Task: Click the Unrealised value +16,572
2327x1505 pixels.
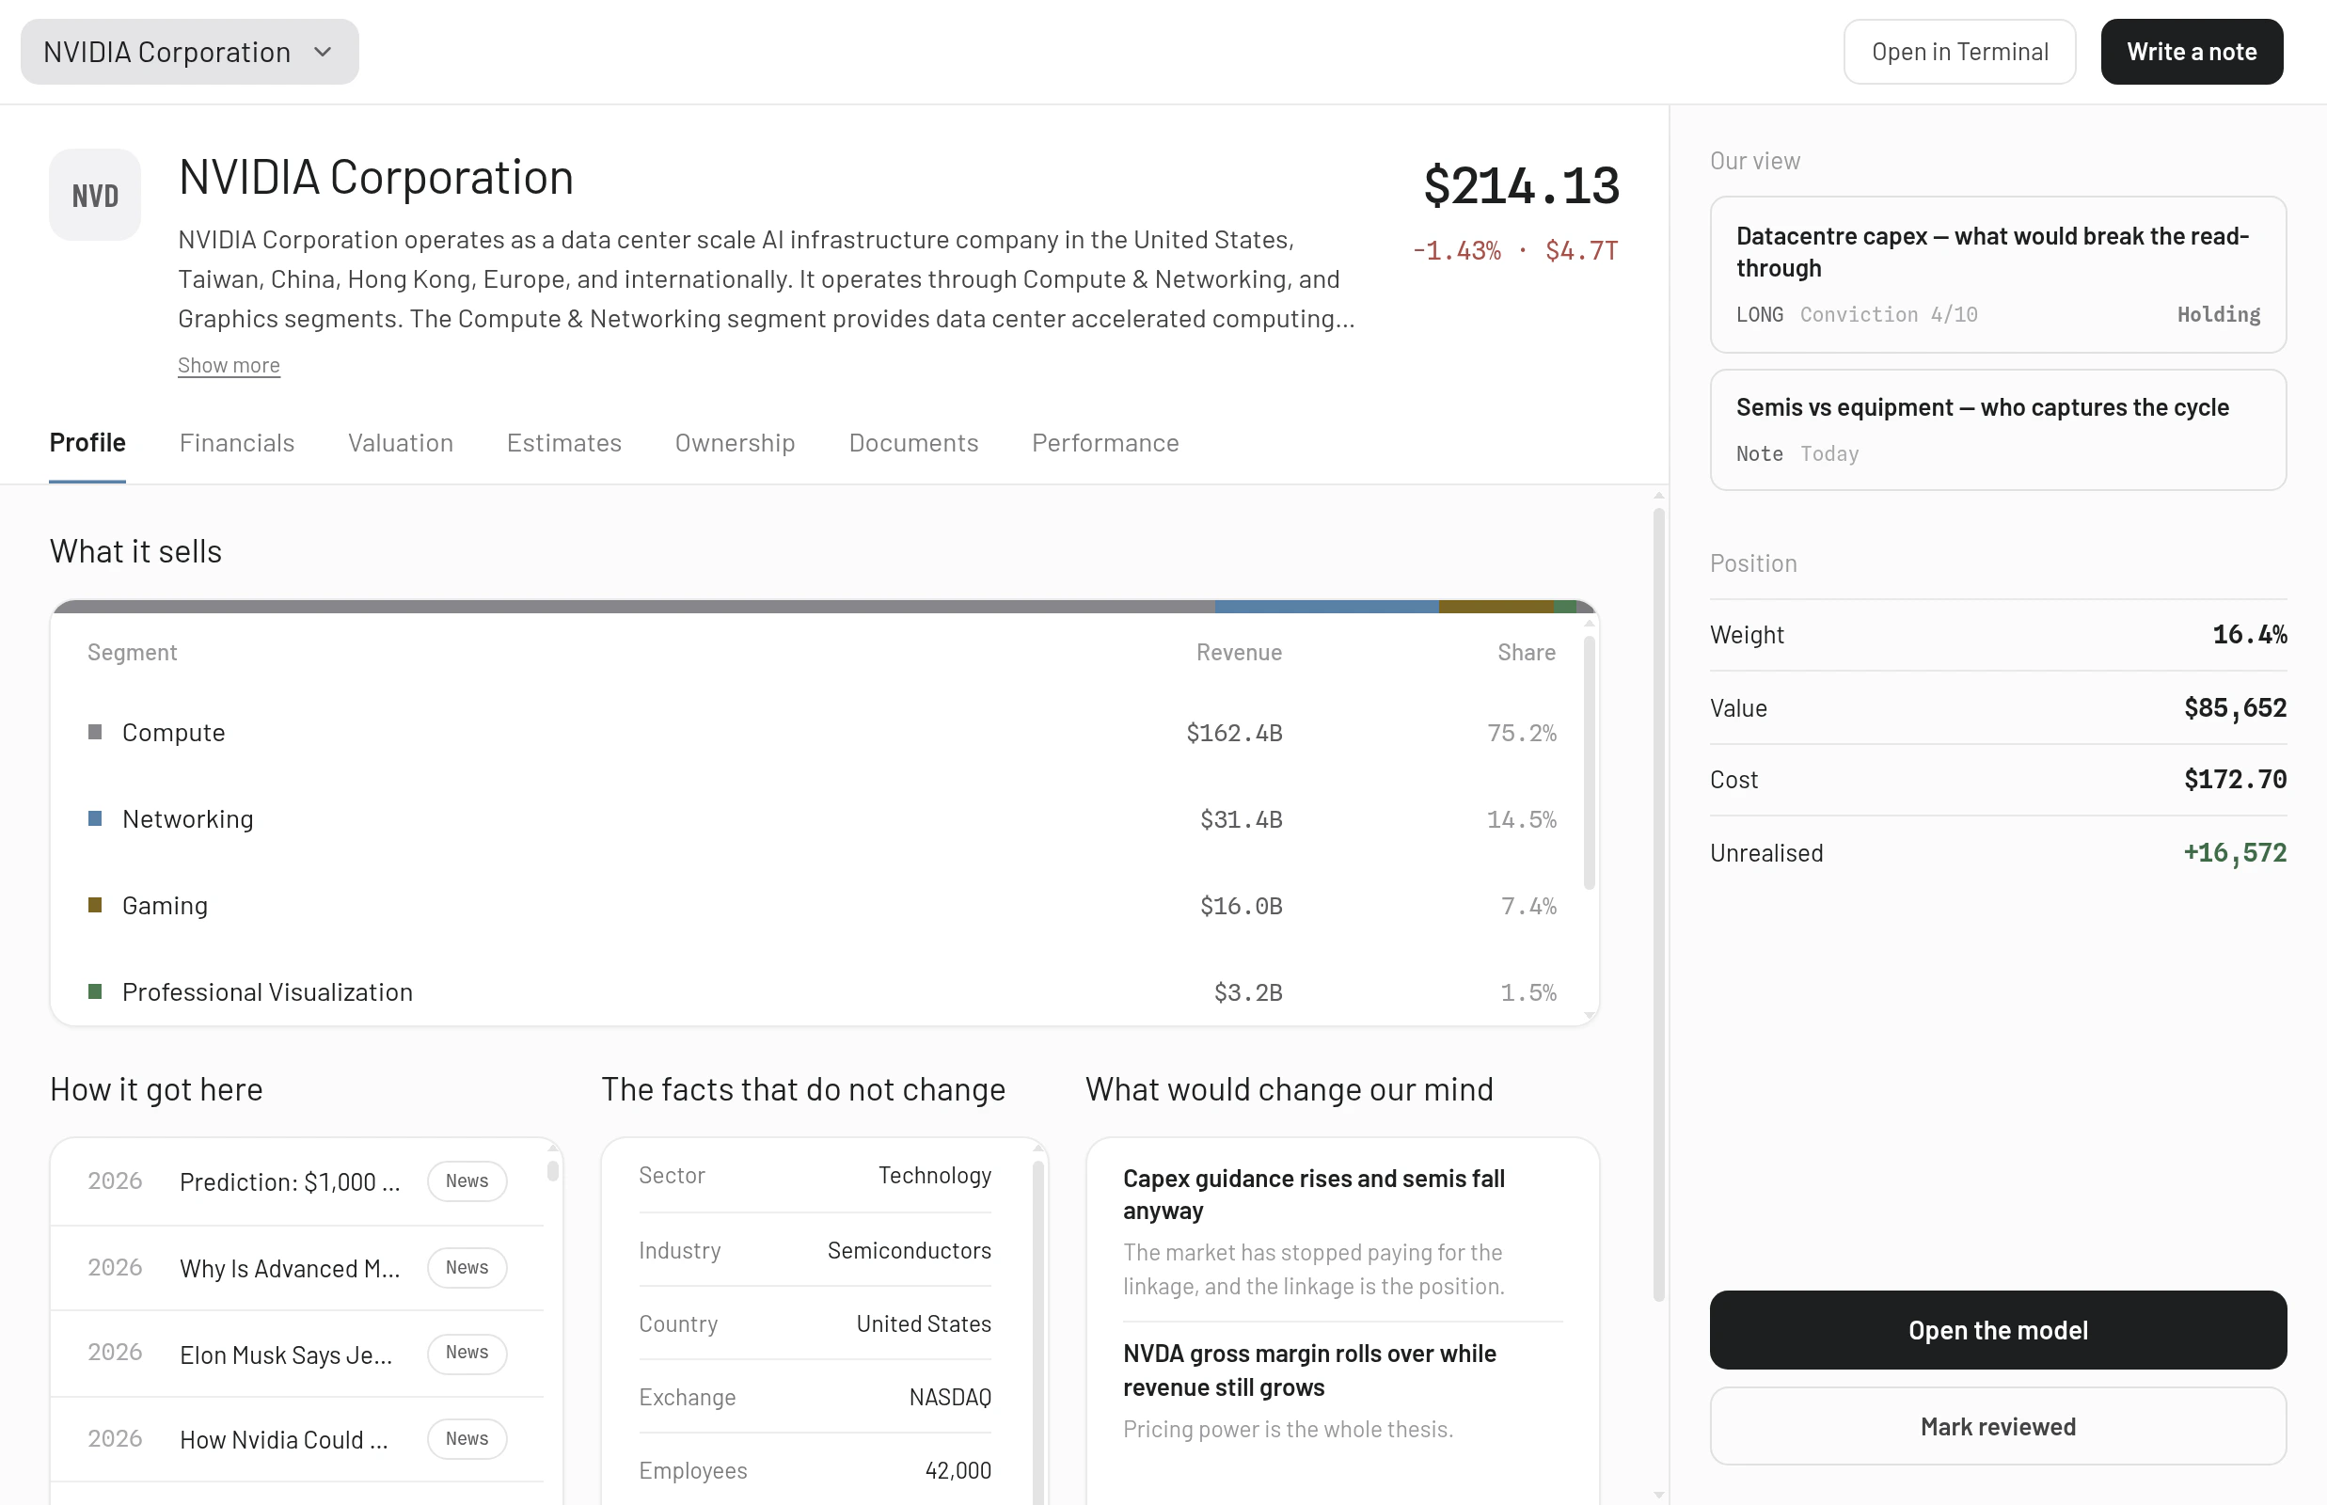Action: pyautogui.click(x=2235, y=853)
